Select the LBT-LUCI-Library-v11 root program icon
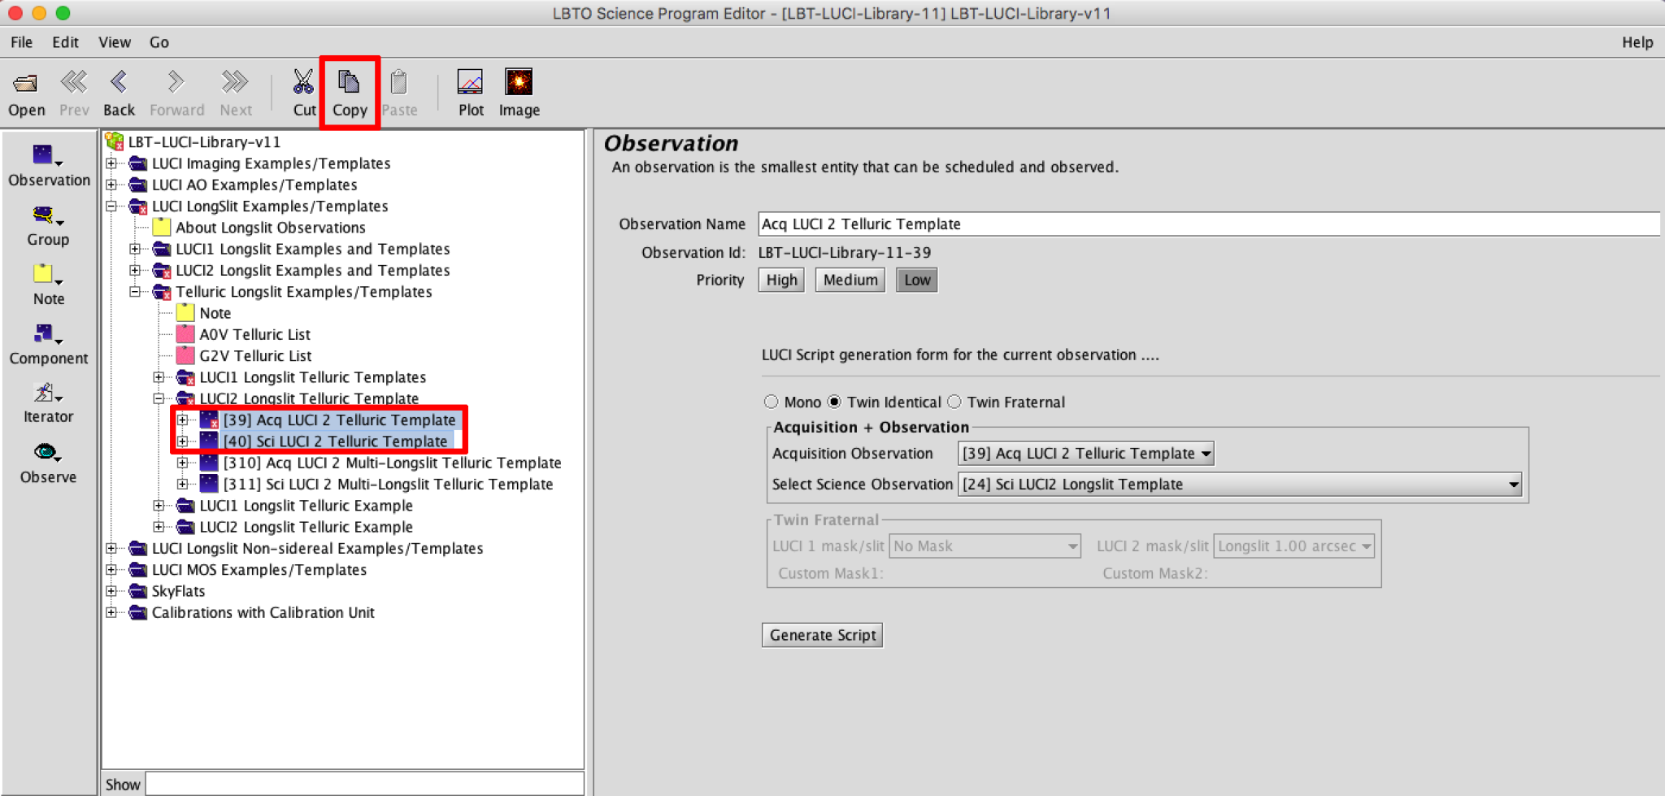Screen dimensions: 1665x796 pyautogui.click(x=115, y=141)
